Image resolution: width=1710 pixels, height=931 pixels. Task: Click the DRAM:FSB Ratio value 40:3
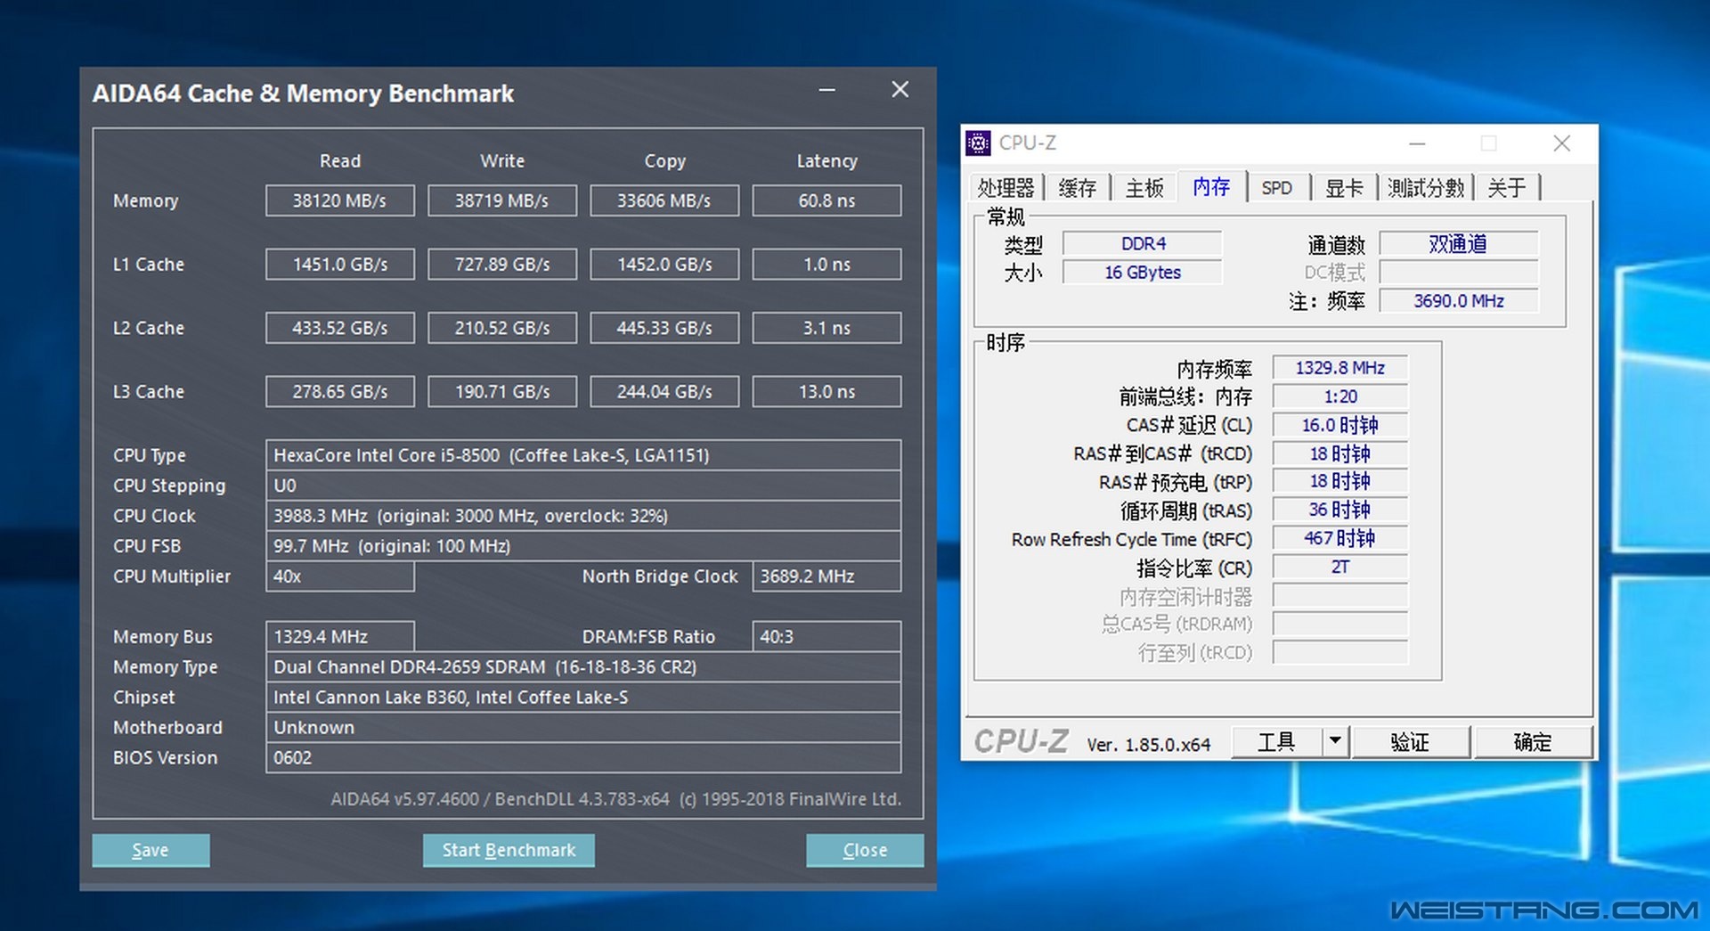pos(826,637)
